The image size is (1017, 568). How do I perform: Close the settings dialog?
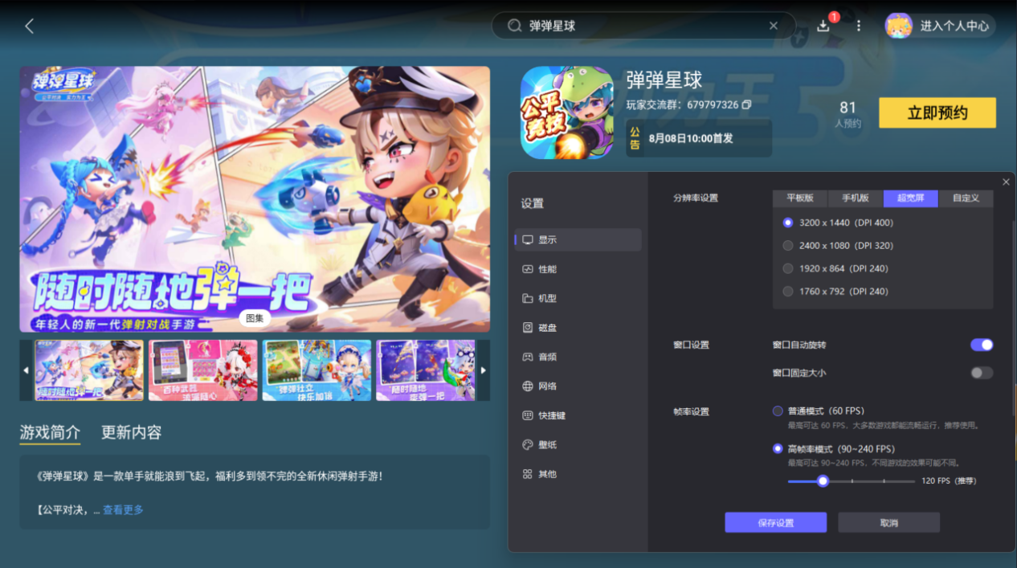tap(1006, 182)
